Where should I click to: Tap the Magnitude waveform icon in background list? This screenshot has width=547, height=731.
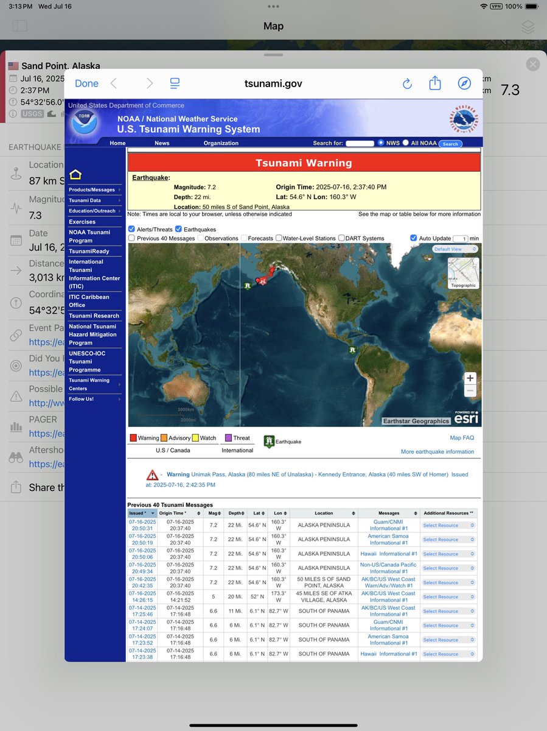(15, 207)
